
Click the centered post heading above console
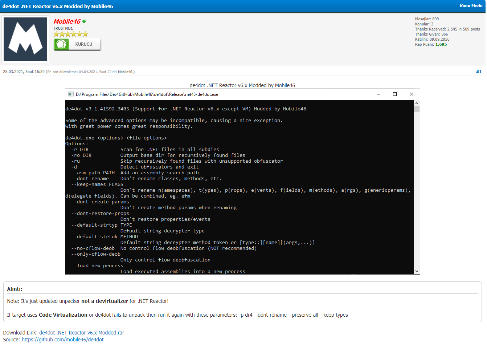click(x=242, y=85)
